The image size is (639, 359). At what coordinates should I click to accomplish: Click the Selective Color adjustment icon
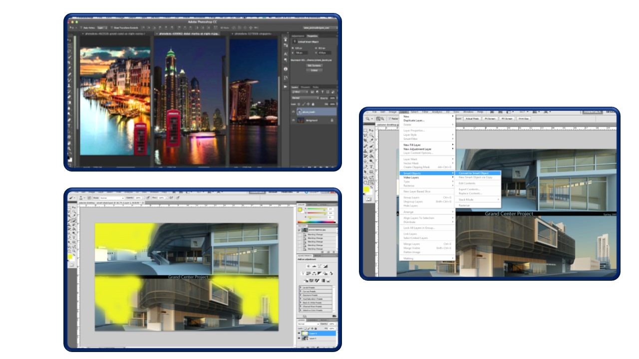click(x=328, y=280)
